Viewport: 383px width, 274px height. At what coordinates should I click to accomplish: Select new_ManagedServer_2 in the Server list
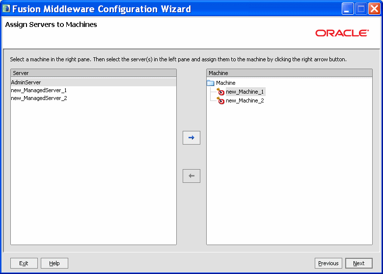[x=93, y=98]
